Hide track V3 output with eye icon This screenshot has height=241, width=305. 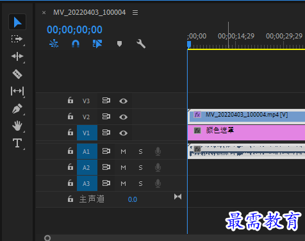(123, 101)
